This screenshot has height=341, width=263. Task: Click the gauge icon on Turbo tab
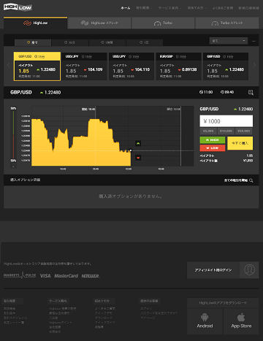(x=158, y=23)
